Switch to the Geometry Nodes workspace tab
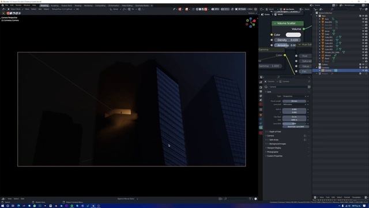Screen dimensions: 369x208 pyautogui.click(x=142, y=5)
